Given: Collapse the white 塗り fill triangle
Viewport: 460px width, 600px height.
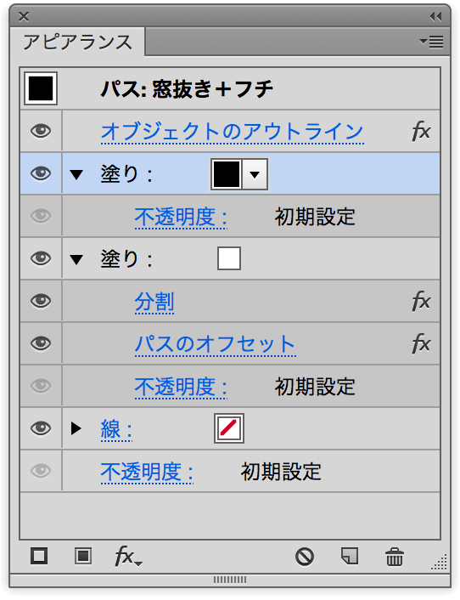Looking at the screenshot, I should (76, 259).
